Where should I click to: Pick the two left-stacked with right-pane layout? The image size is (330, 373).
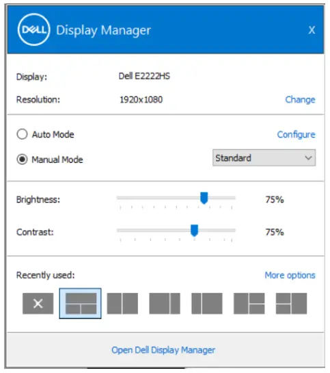[x=292, y=304]
